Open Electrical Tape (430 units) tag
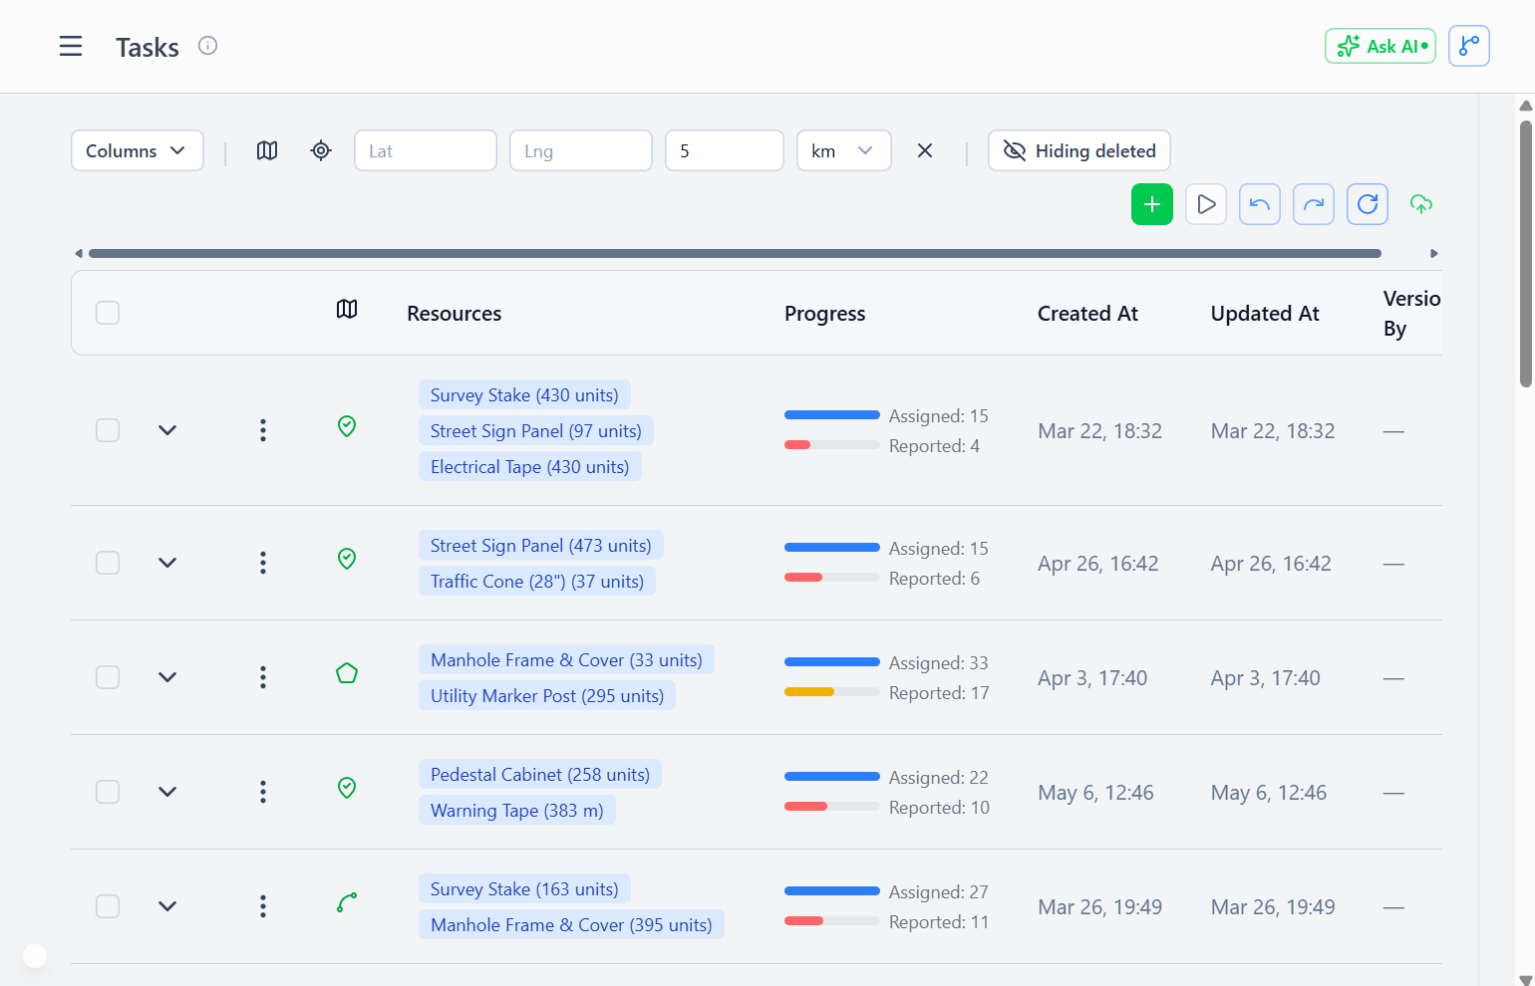The width and height of the screenshot is (1535, 986). pyautogui.click(x=530, y=467)
